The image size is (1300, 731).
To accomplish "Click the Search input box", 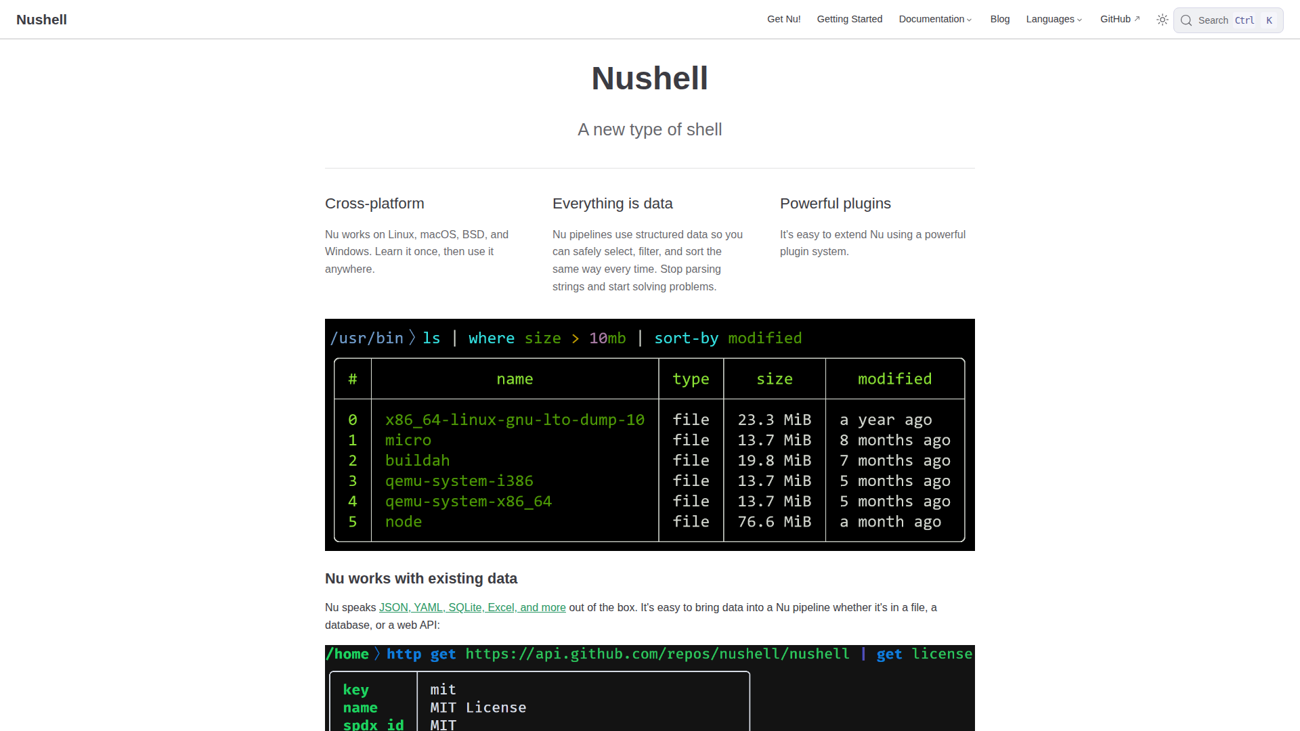I will point(1228,20).
